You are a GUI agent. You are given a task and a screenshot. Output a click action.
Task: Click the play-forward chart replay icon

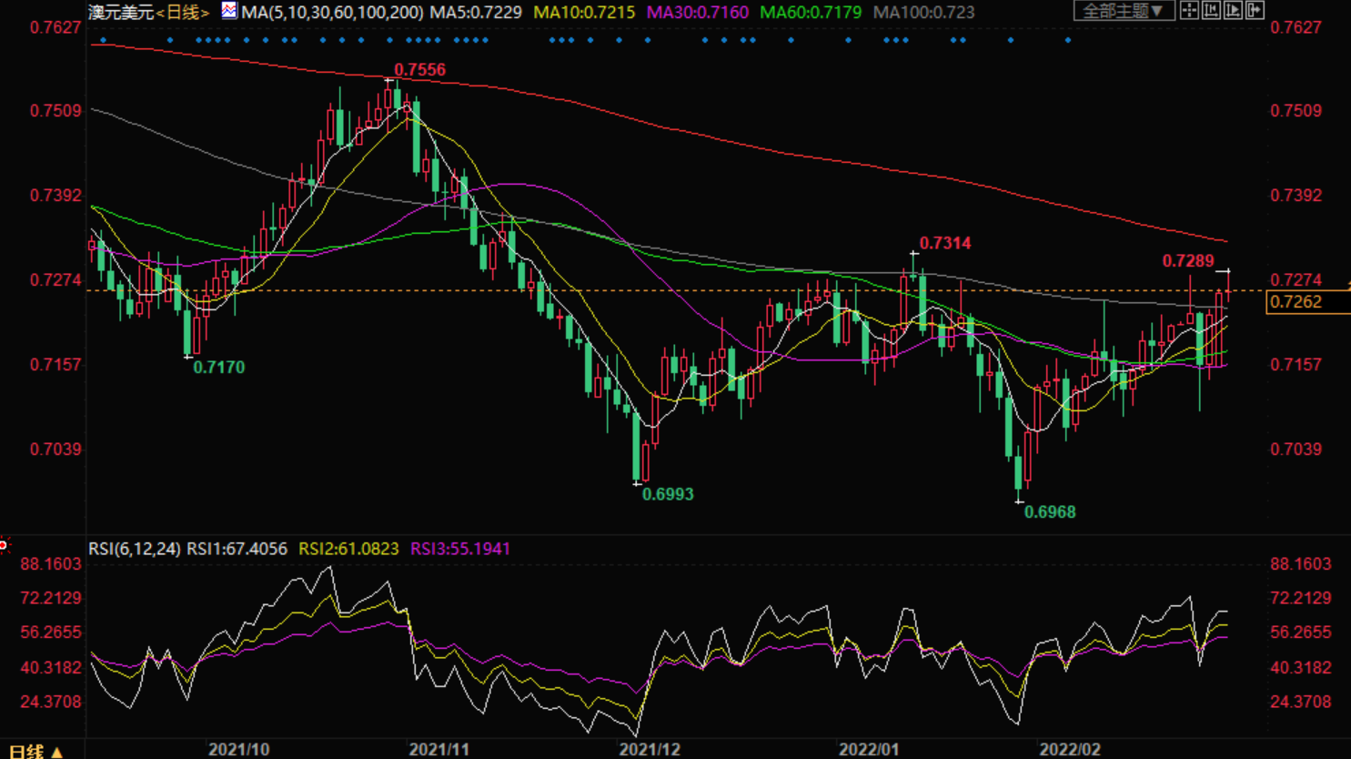[1233, 11]
